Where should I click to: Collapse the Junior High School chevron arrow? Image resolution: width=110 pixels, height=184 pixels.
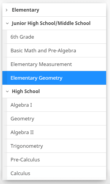coord(7,23)
